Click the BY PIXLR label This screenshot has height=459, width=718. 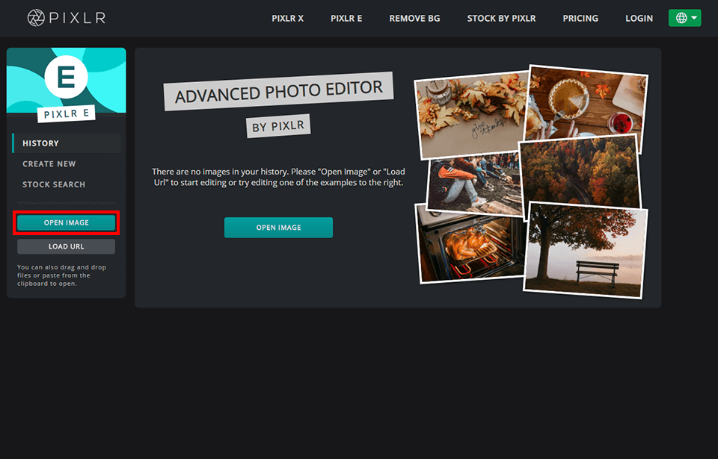(278, 125)
